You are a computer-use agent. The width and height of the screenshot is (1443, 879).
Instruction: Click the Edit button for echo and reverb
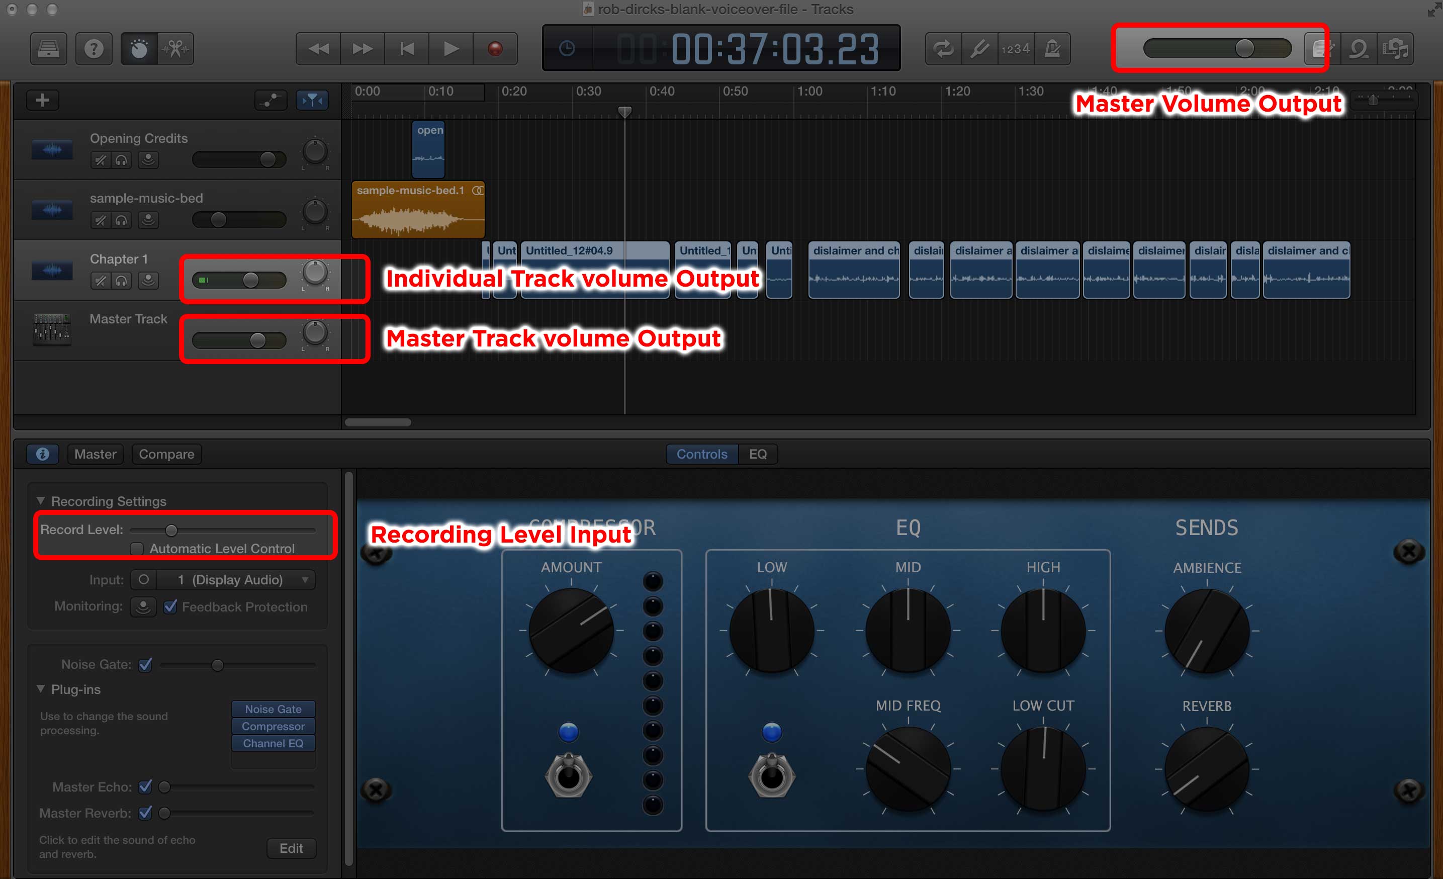point(291,848)
